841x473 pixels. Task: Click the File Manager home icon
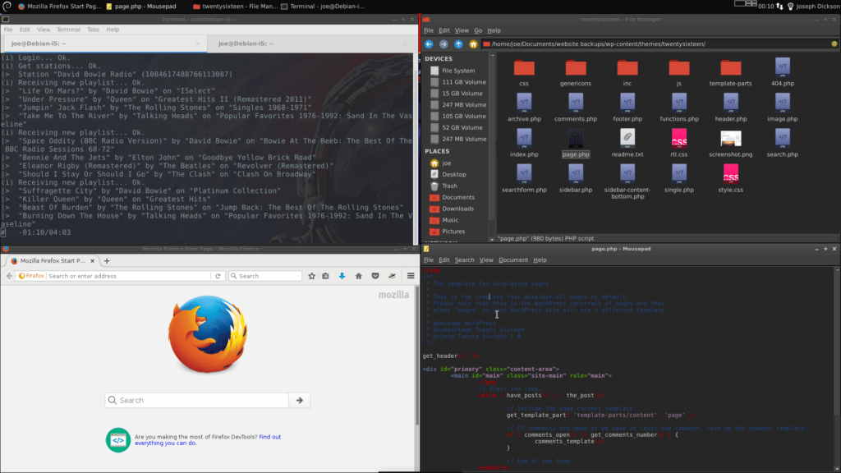point(473,44)
